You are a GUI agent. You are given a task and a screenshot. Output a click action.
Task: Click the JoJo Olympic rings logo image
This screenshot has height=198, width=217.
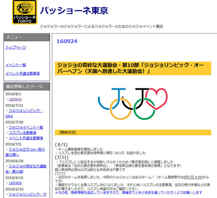(x=133, y=104)
